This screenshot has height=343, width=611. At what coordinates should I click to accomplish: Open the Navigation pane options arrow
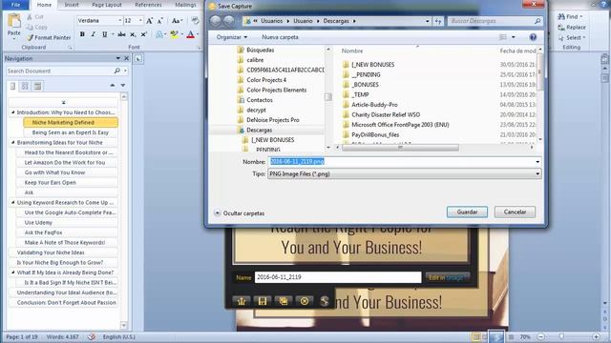click(118, 58)
